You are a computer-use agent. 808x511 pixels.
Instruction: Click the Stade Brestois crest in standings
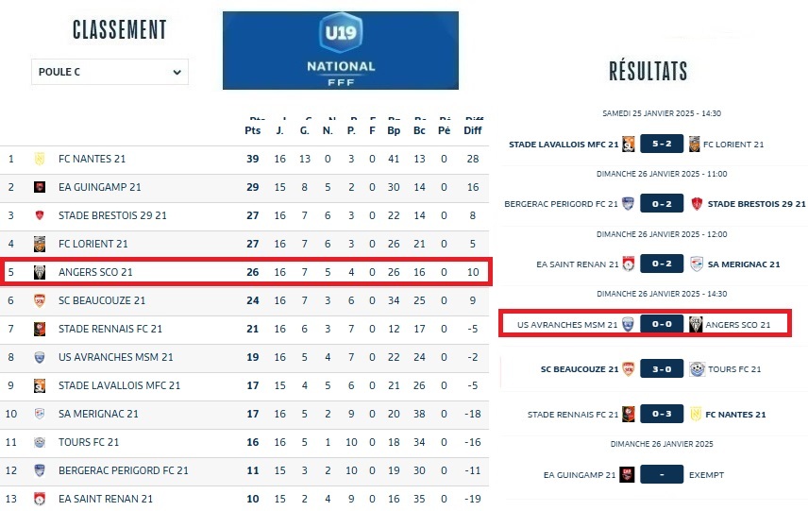tap(40, 215)
